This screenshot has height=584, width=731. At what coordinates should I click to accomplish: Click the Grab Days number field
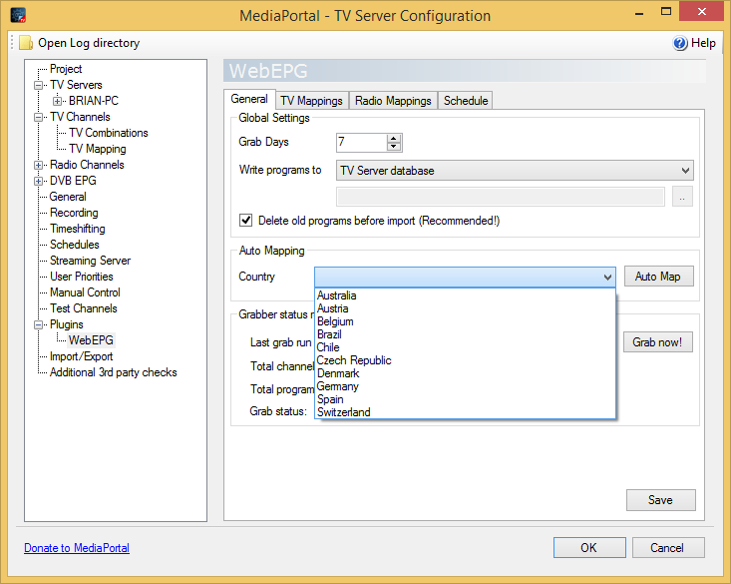pos(361,143)
